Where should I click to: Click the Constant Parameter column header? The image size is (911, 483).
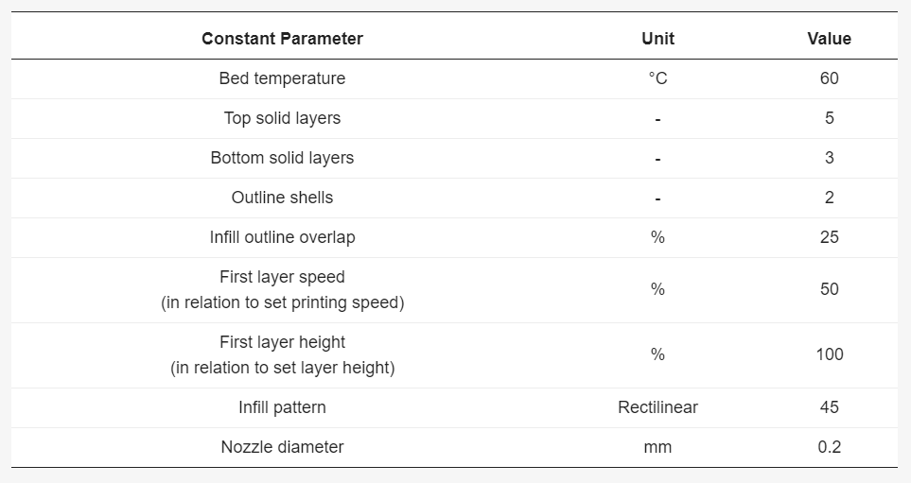point(282,39)
